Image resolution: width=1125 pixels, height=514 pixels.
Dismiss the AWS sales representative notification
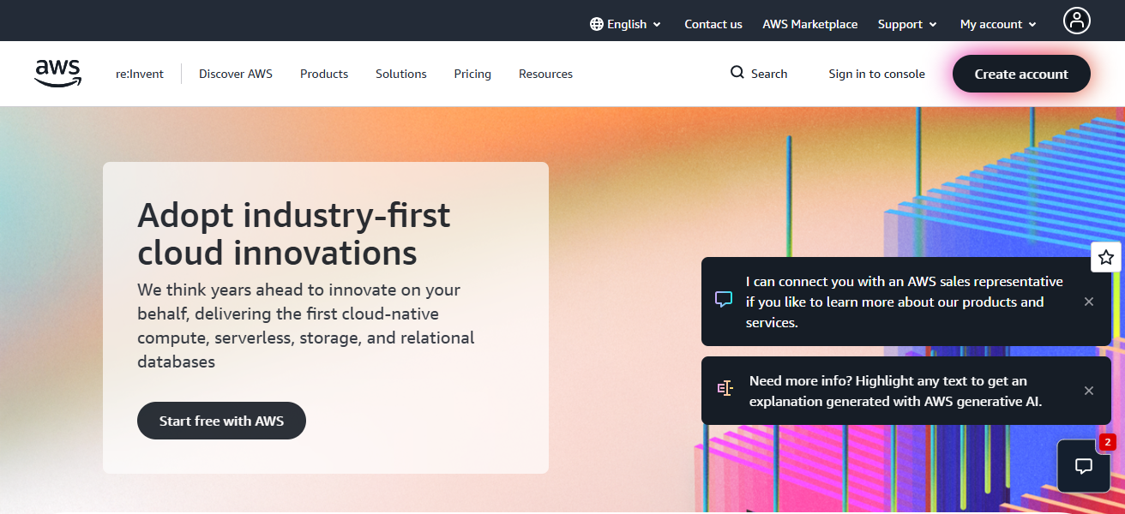pos(1089,302)
